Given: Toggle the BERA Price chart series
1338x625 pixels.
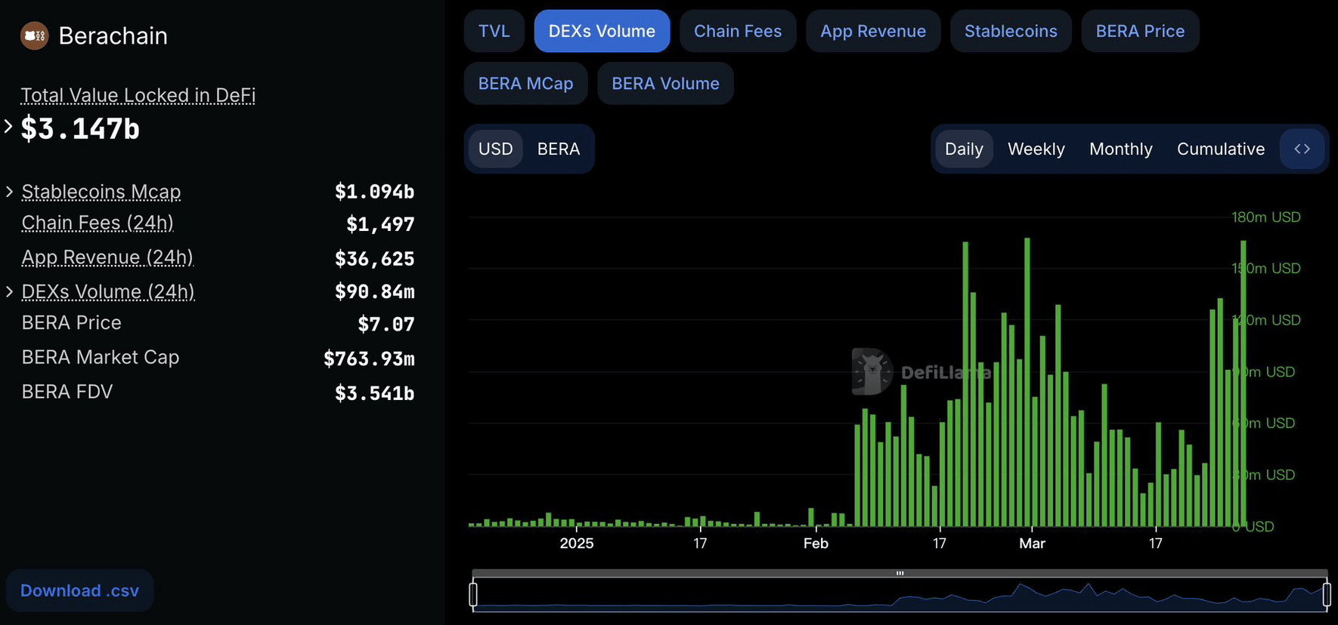Looking at the screenshot, I should tap(1140, 31).
